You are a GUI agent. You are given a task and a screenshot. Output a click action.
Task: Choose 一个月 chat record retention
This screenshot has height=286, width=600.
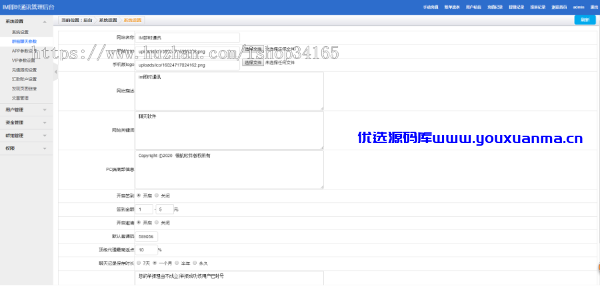155,263
